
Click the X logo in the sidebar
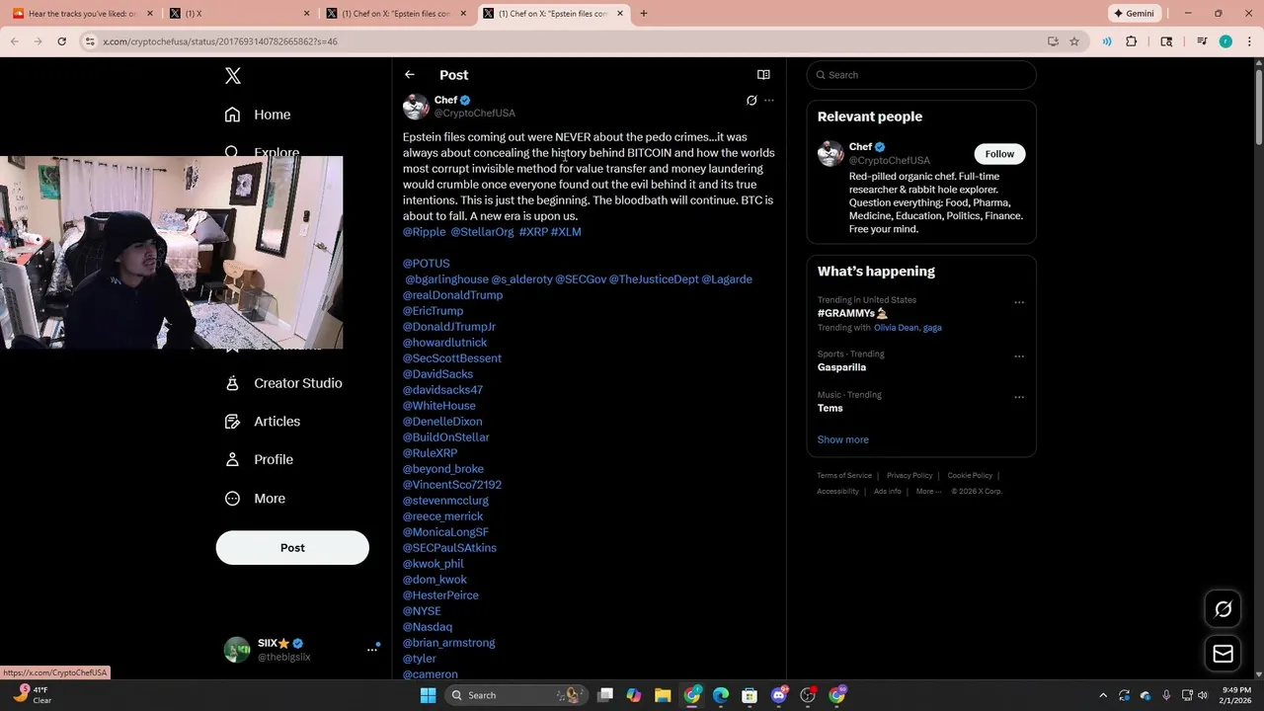[x=233, y=76]
